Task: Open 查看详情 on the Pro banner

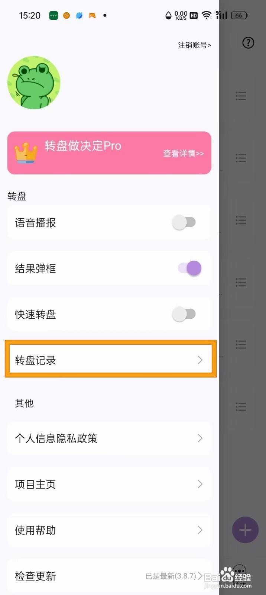Action: 183,153
